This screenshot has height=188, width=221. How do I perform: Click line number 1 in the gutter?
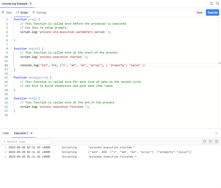(x=7, y=19)
